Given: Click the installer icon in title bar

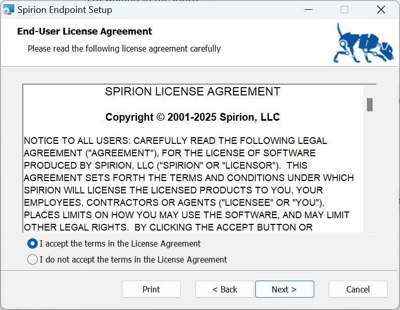Looking at the screenshot, I should coord(9,9).
